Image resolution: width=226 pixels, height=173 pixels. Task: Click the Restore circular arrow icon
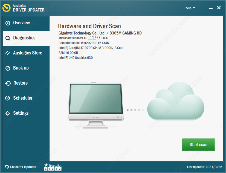(x=8, y=83)
